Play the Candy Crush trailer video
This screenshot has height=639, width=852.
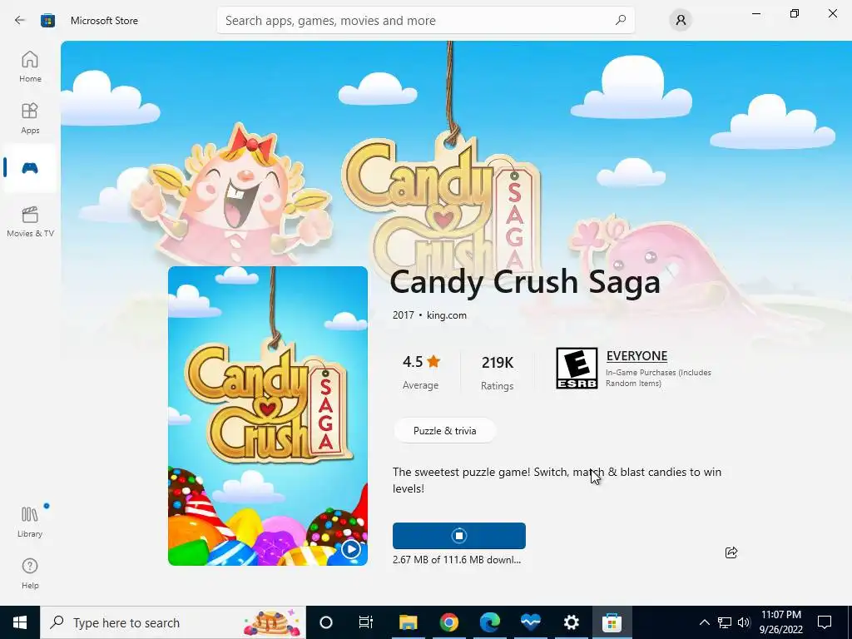[x=351, y=549]
